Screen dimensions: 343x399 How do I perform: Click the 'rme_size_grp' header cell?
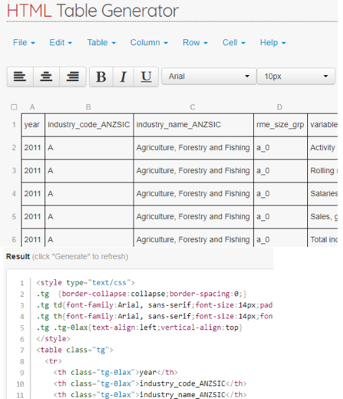coord(280,124)
